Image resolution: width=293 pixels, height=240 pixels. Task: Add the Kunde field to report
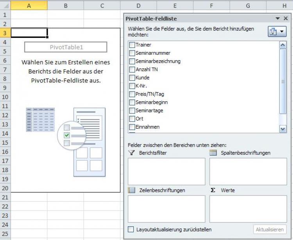pyautogui.click(x=132, y=78)
